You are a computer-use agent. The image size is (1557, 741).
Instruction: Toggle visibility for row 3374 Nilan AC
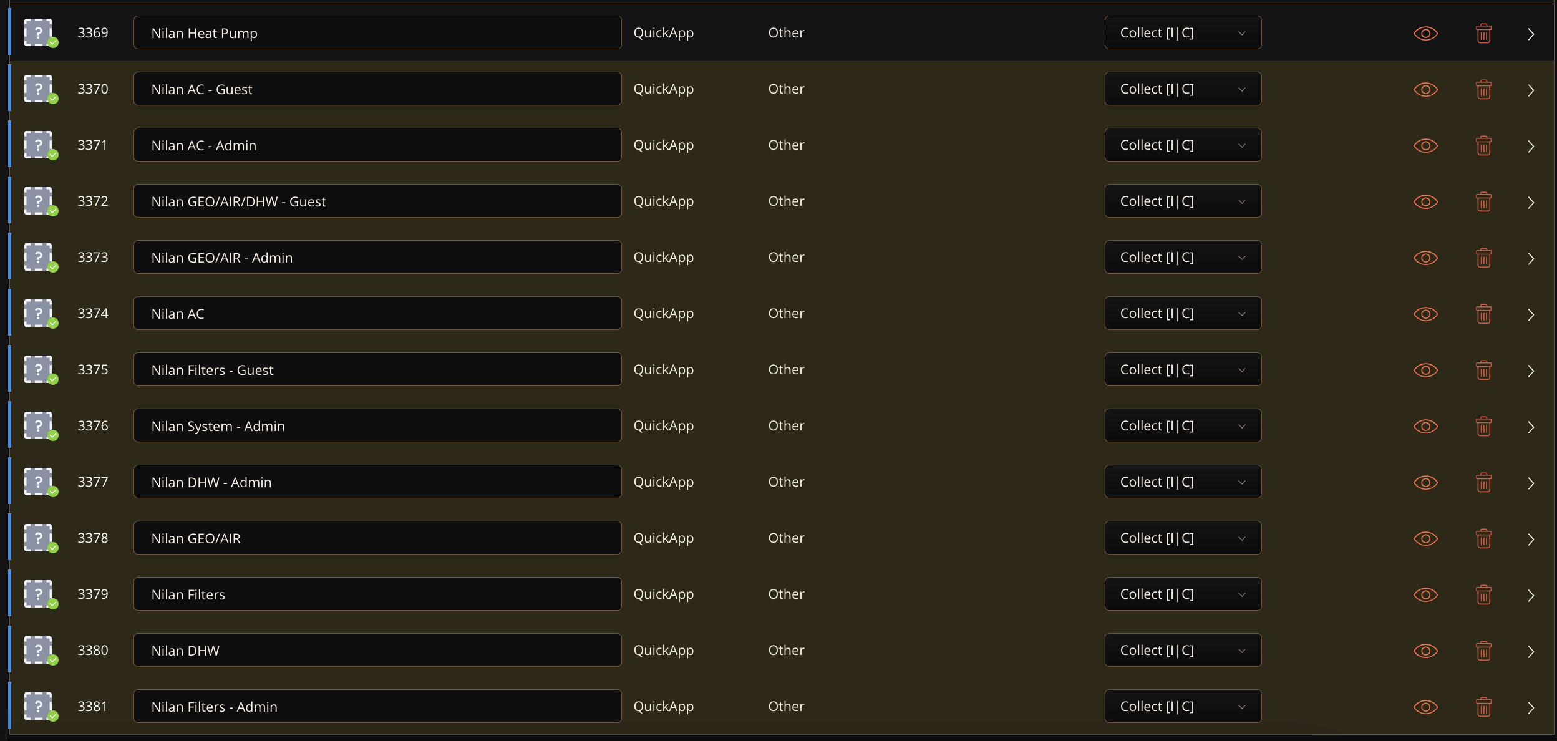(x=1425, y=314)
